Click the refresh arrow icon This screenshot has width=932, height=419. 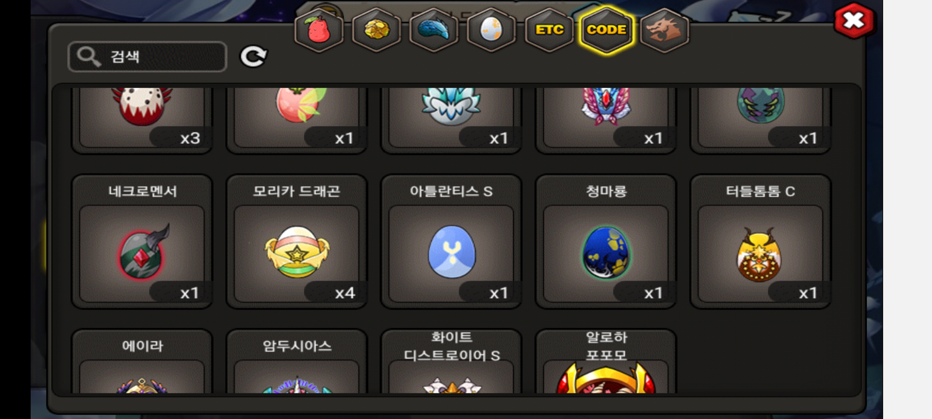point(254,57)
